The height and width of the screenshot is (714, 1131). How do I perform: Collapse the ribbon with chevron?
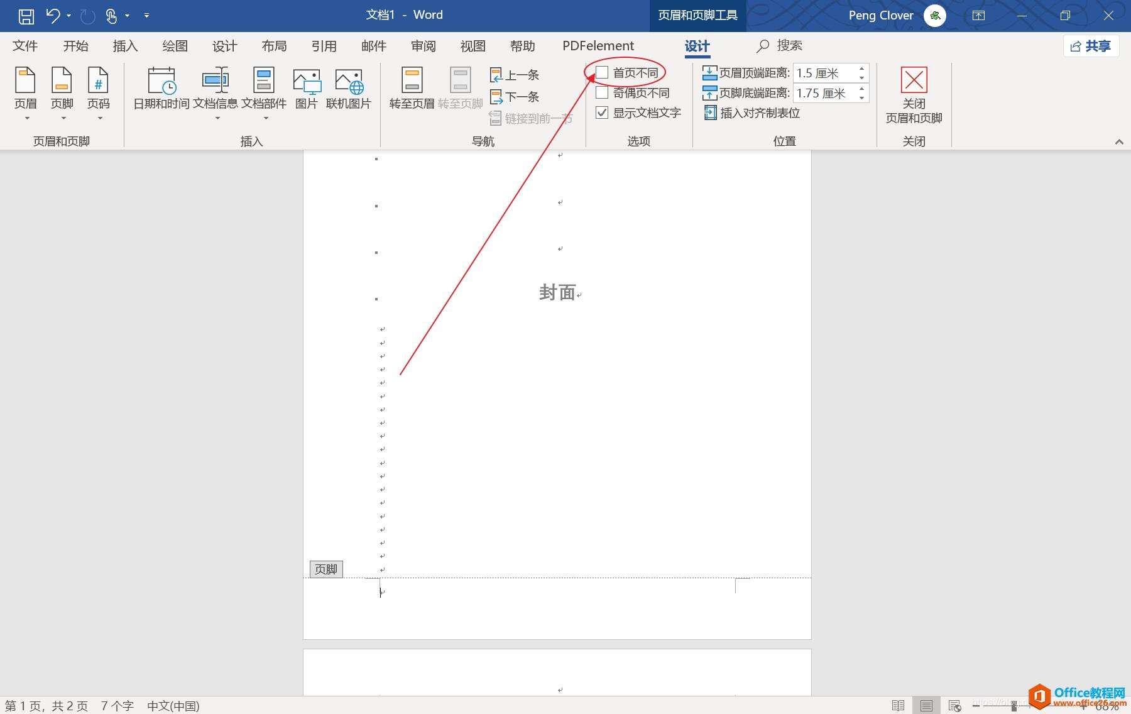[x=1119, y=142]
